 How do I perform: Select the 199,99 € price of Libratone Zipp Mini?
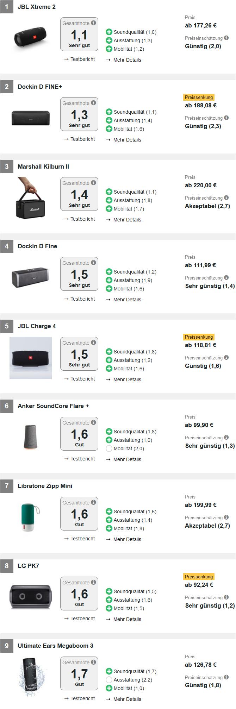pos(201,505)
